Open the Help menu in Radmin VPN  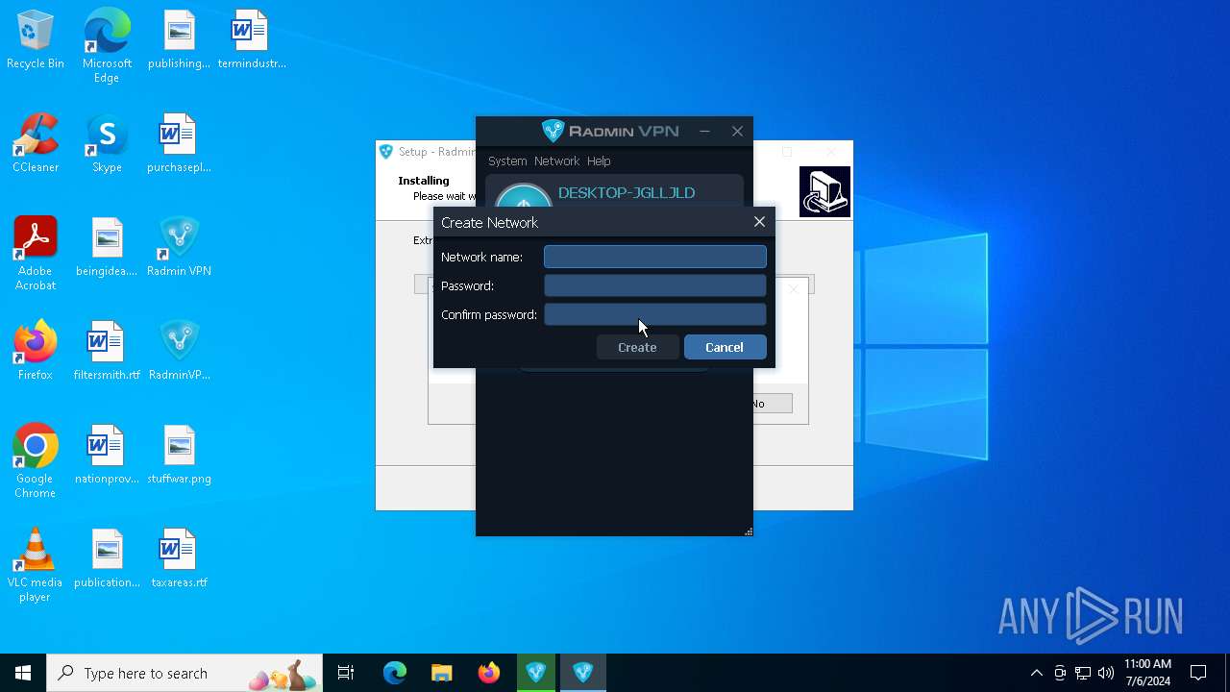pos(599,161)
